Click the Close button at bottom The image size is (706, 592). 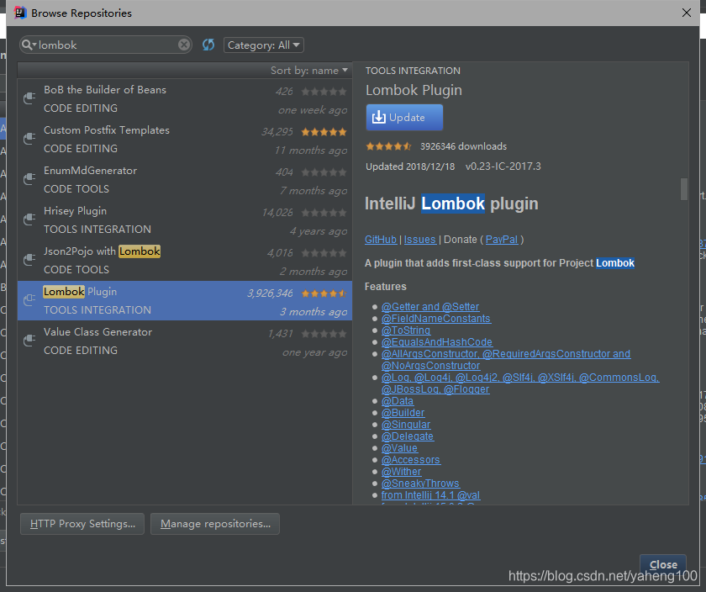[663, 564]
